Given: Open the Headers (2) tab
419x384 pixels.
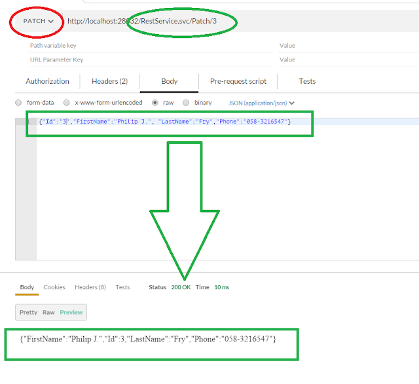Looking at the screenshot, I should tap(109, 81).
